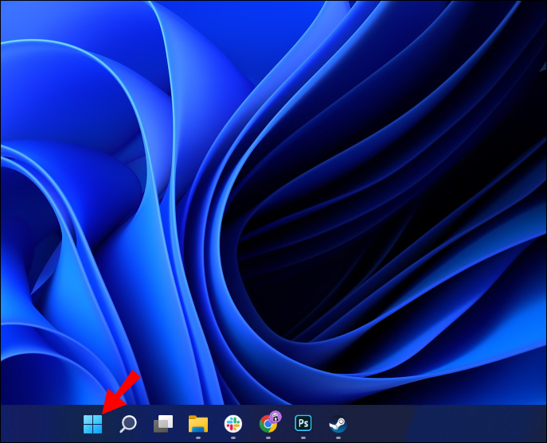547x443 pixels.
Task: Click empty taskbar area right of Steam
Action: (x=446, y=424)
